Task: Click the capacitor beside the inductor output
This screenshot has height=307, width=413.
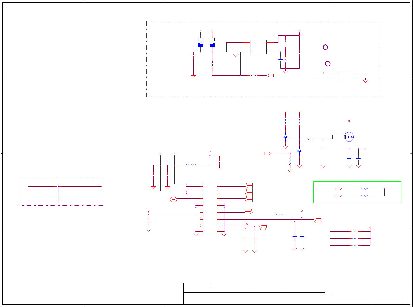Action: tap(219, 162)
